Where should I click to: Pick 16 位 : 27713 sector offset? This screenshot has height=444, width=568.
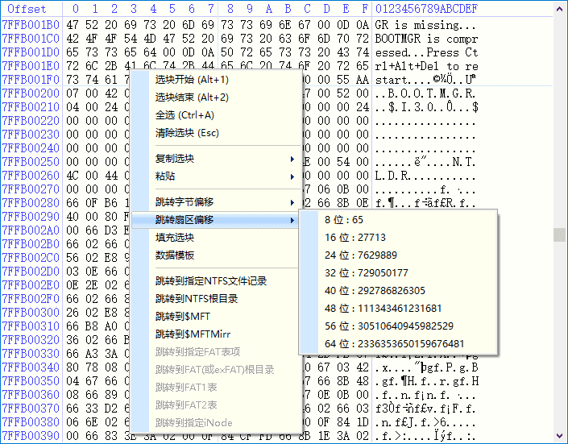355,238
